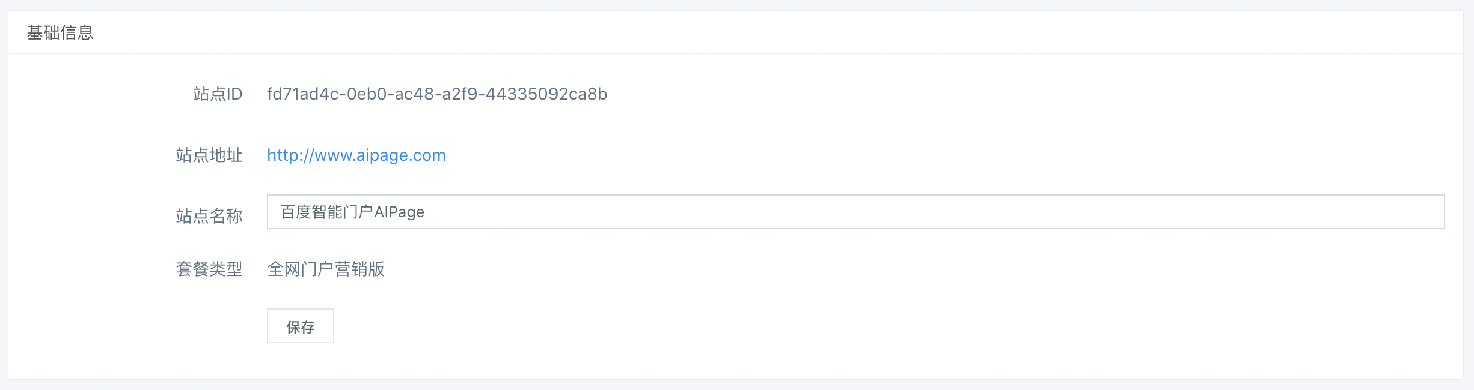Click the 站点名称 label
Viewport: 1474px width, 390px height.
209,215
